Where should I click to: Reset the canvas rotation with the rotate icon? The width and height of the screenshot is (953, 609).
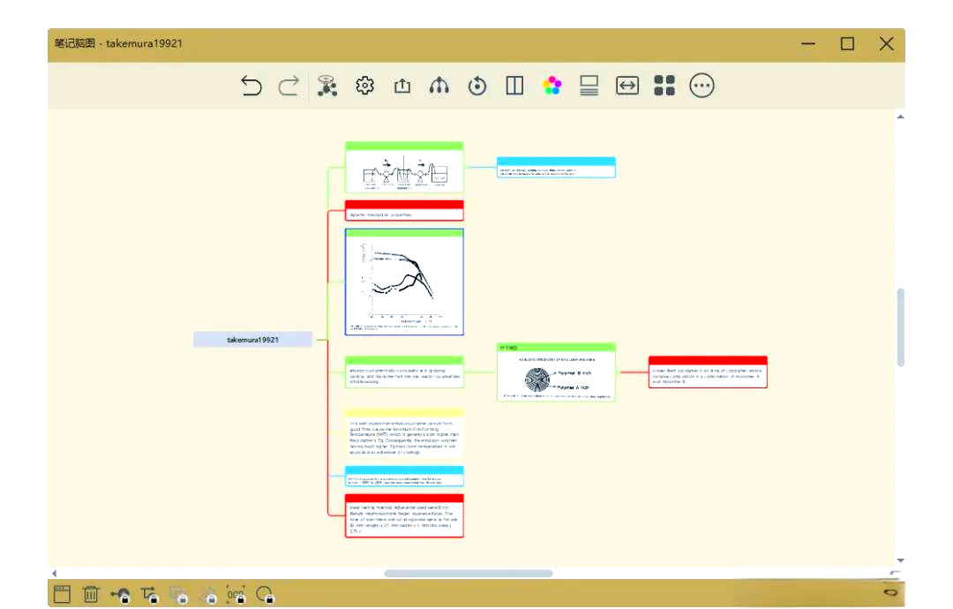476,86
